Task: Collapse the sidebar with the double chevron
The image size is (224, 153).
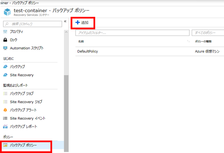Action: click(x=65, y=21)
